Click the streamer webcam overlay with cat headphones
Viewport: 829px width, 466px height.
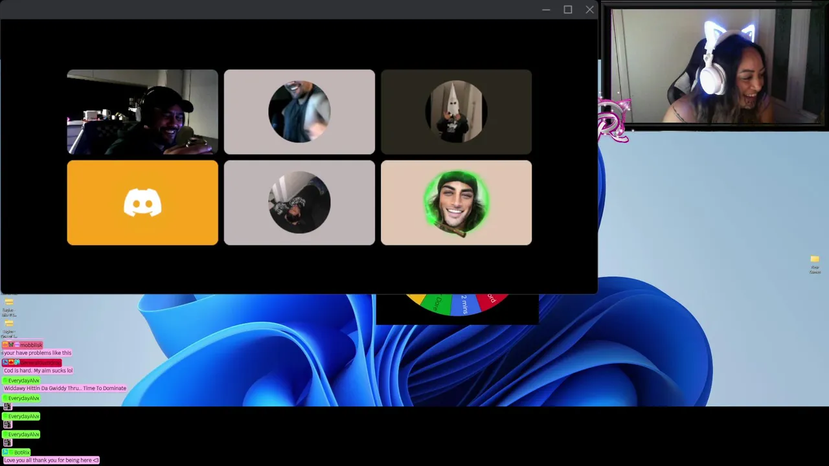(716, 67)
